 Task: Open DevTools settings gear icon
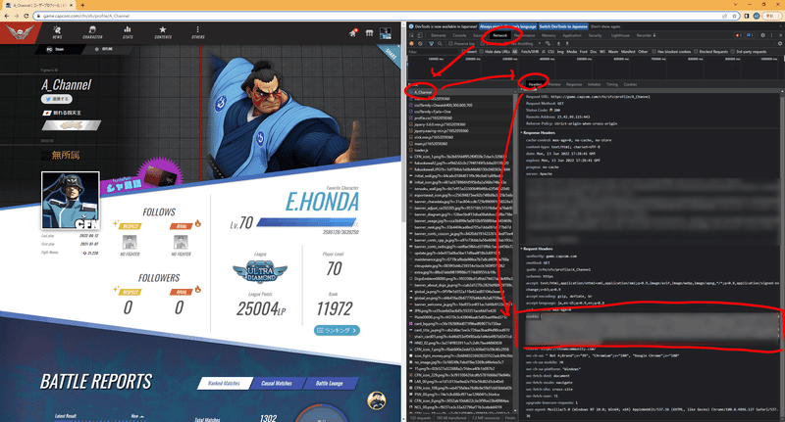tap(763, 35)
